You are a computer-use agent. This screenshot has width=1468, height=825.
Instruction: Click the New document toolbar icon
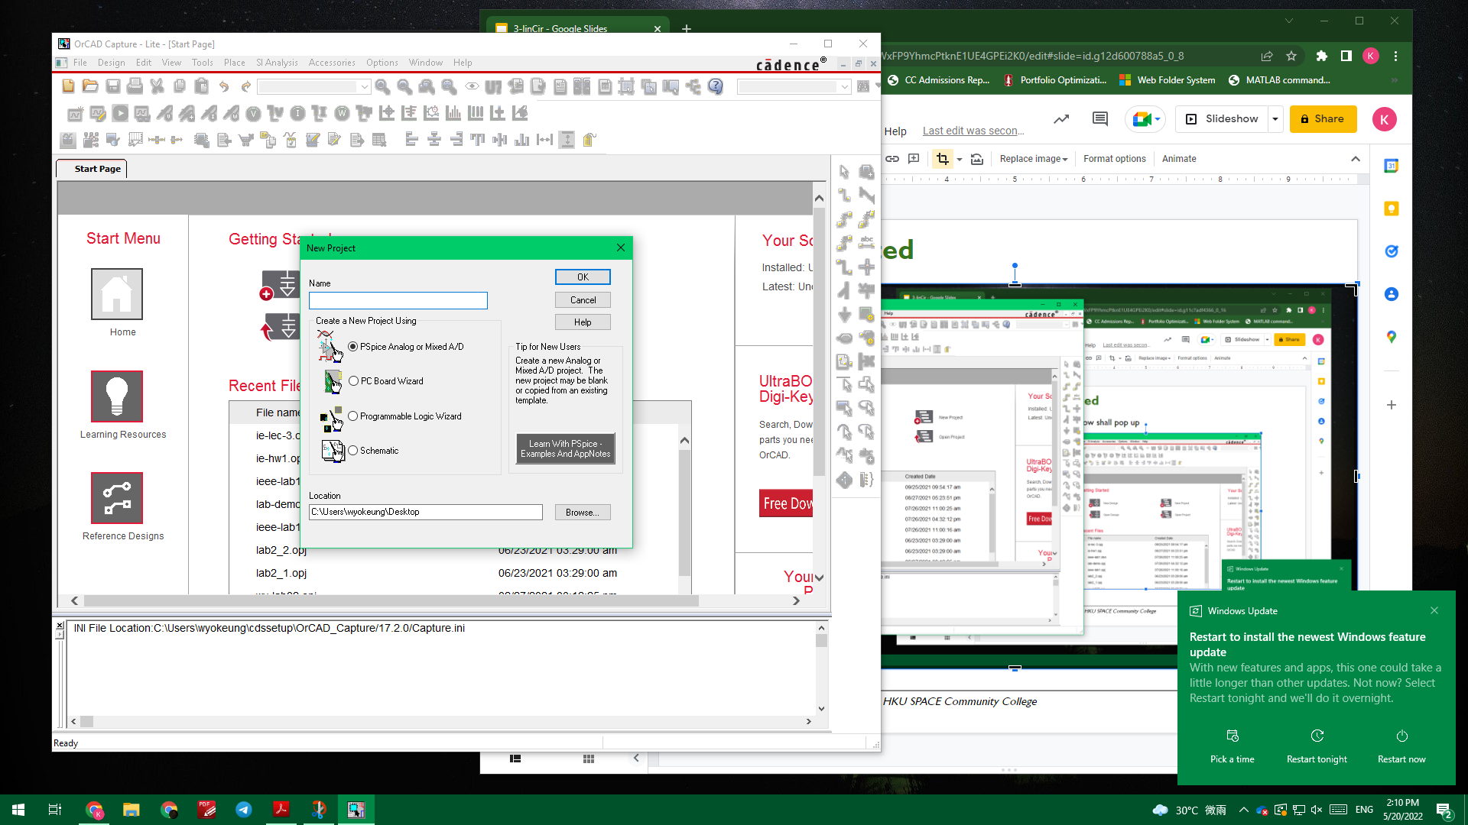[68, 86]
